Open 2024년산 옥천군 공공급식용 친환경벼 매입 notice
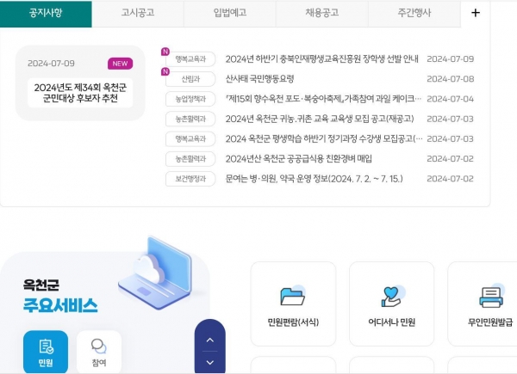517x374 pixels. [x=298, y=158]
